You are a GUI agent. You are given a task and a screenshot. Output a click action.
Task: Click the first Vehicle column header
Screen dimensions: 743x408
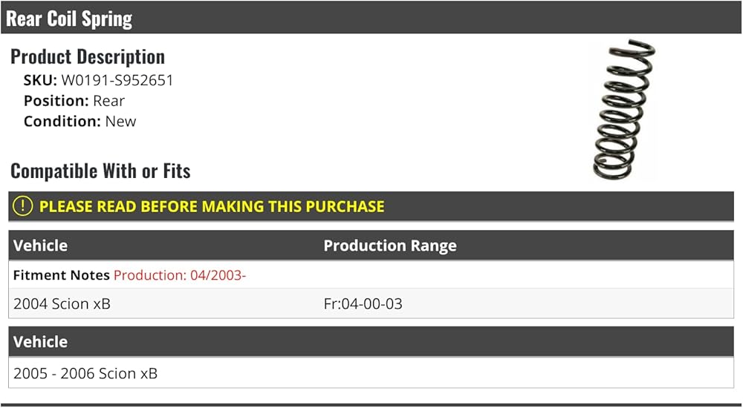40,246
